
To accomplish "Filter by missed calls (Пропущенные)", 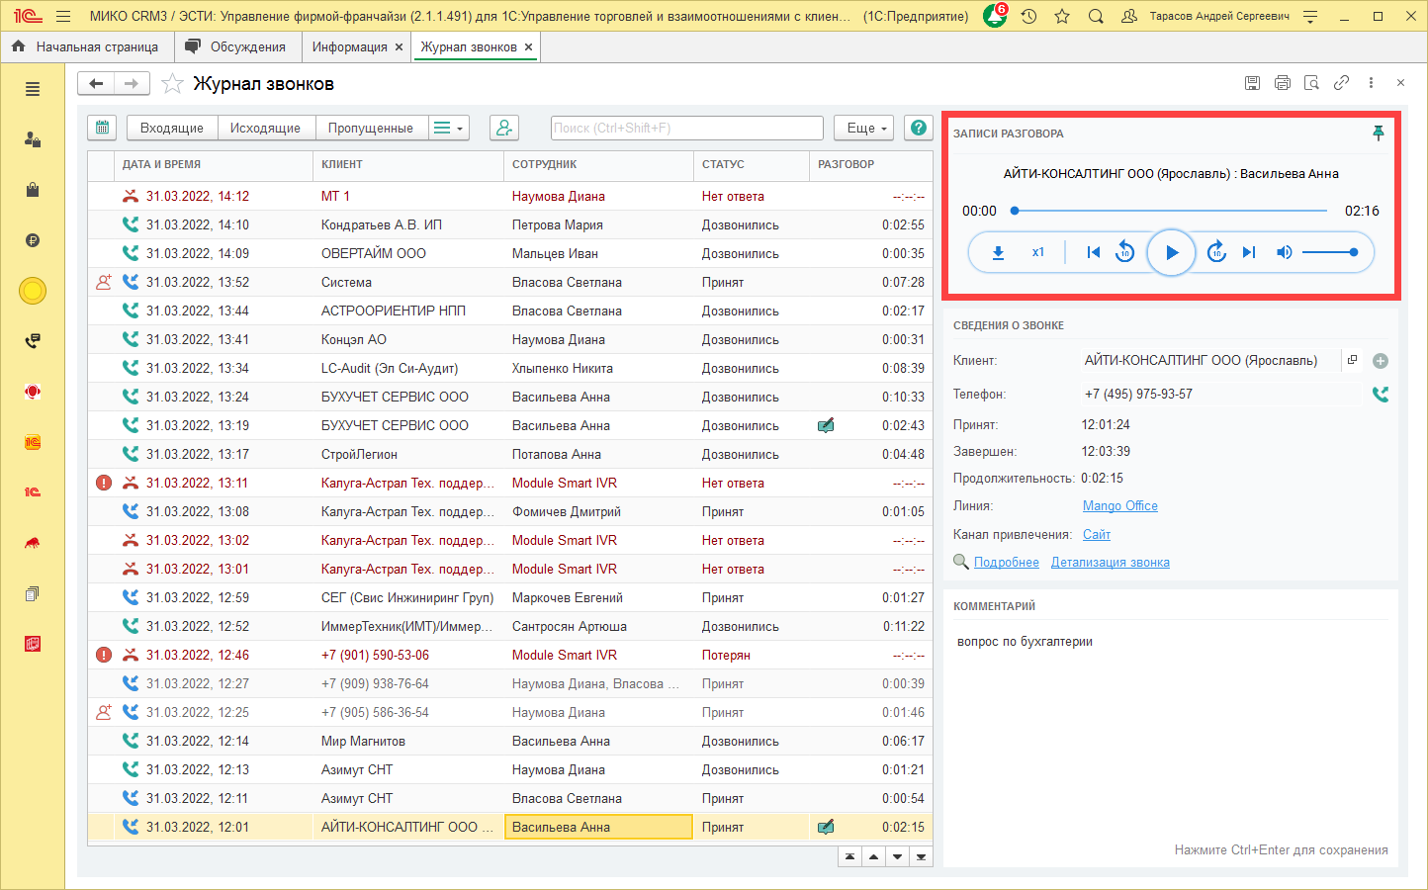I will click(370, 128).
